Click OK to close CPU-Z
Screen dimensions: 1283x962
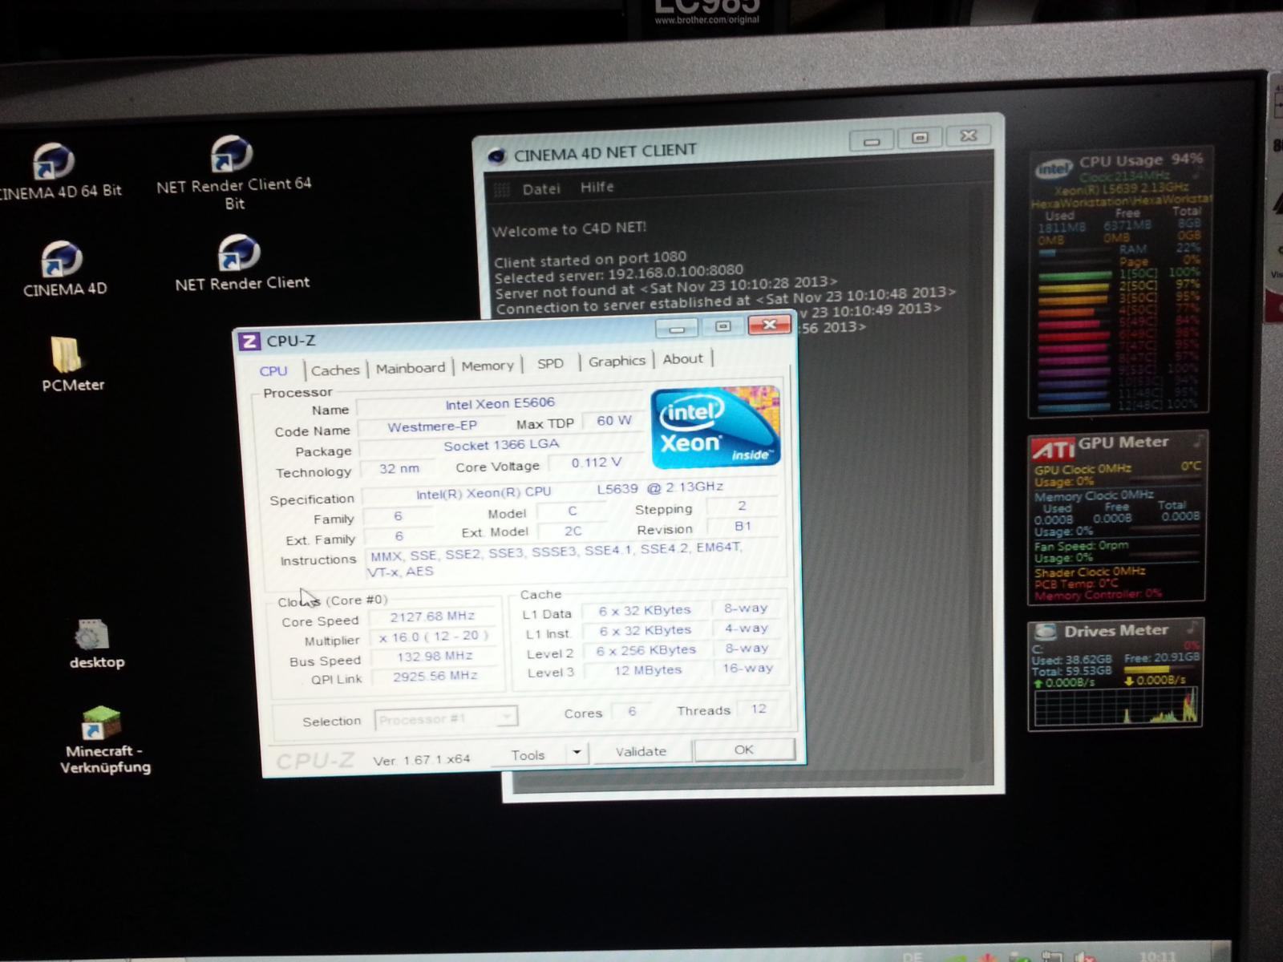click(x=744, y=750)
